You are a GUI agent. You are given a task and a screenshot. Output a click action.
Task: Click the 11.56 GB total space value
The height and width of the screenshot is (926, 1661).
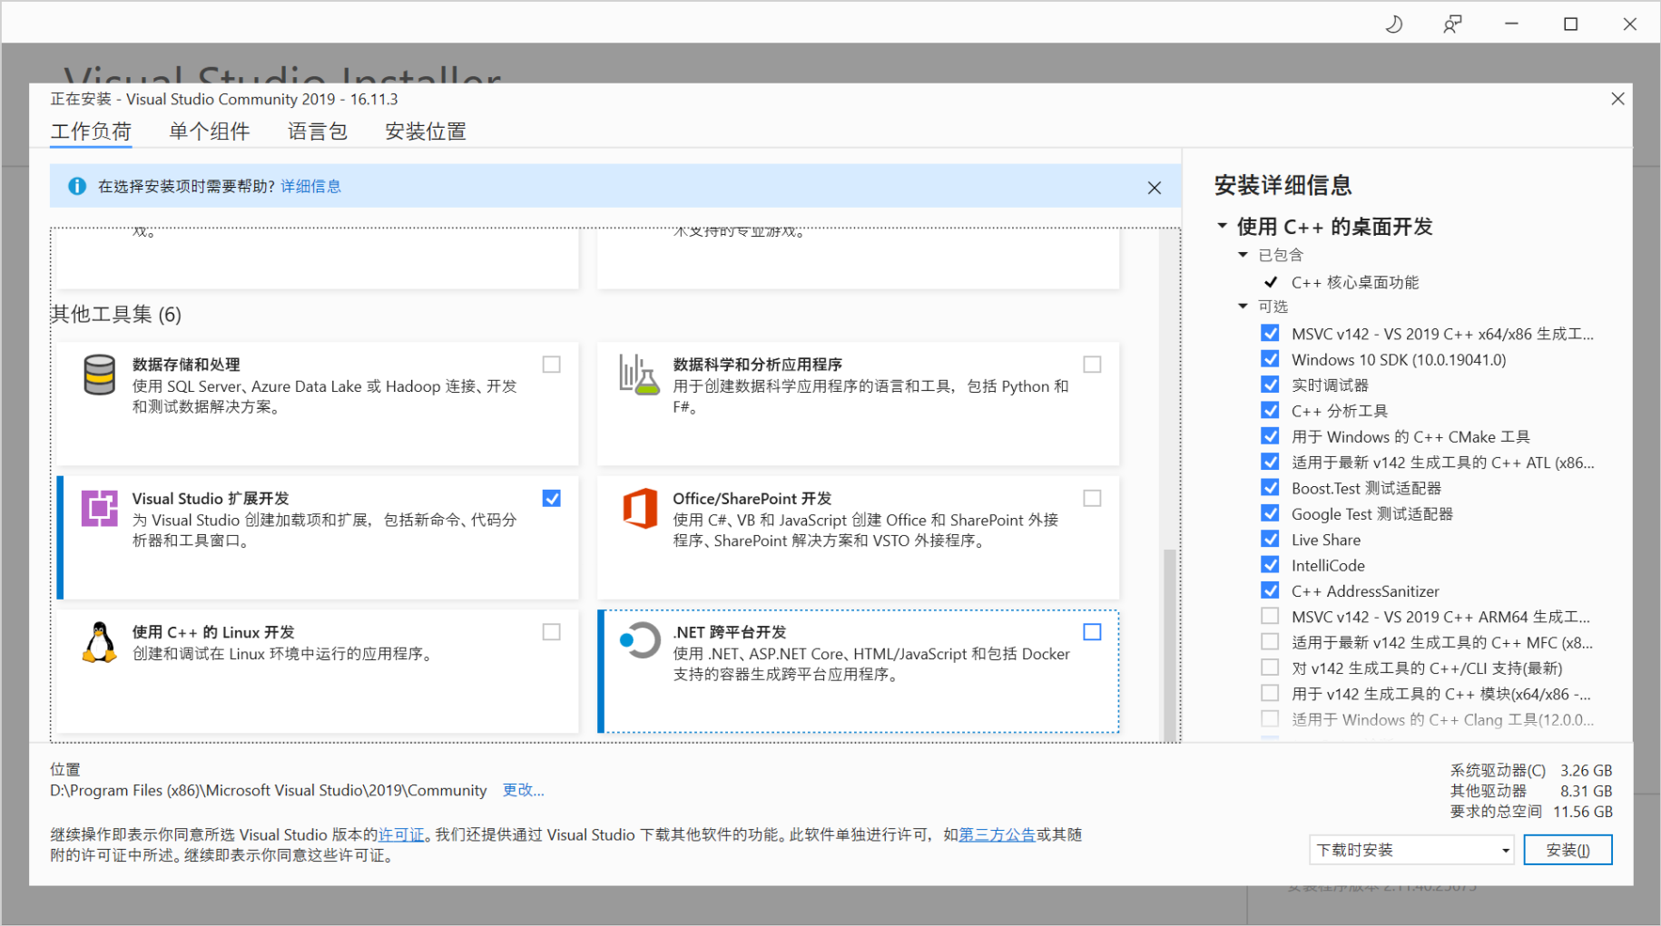click(1583, 812)
